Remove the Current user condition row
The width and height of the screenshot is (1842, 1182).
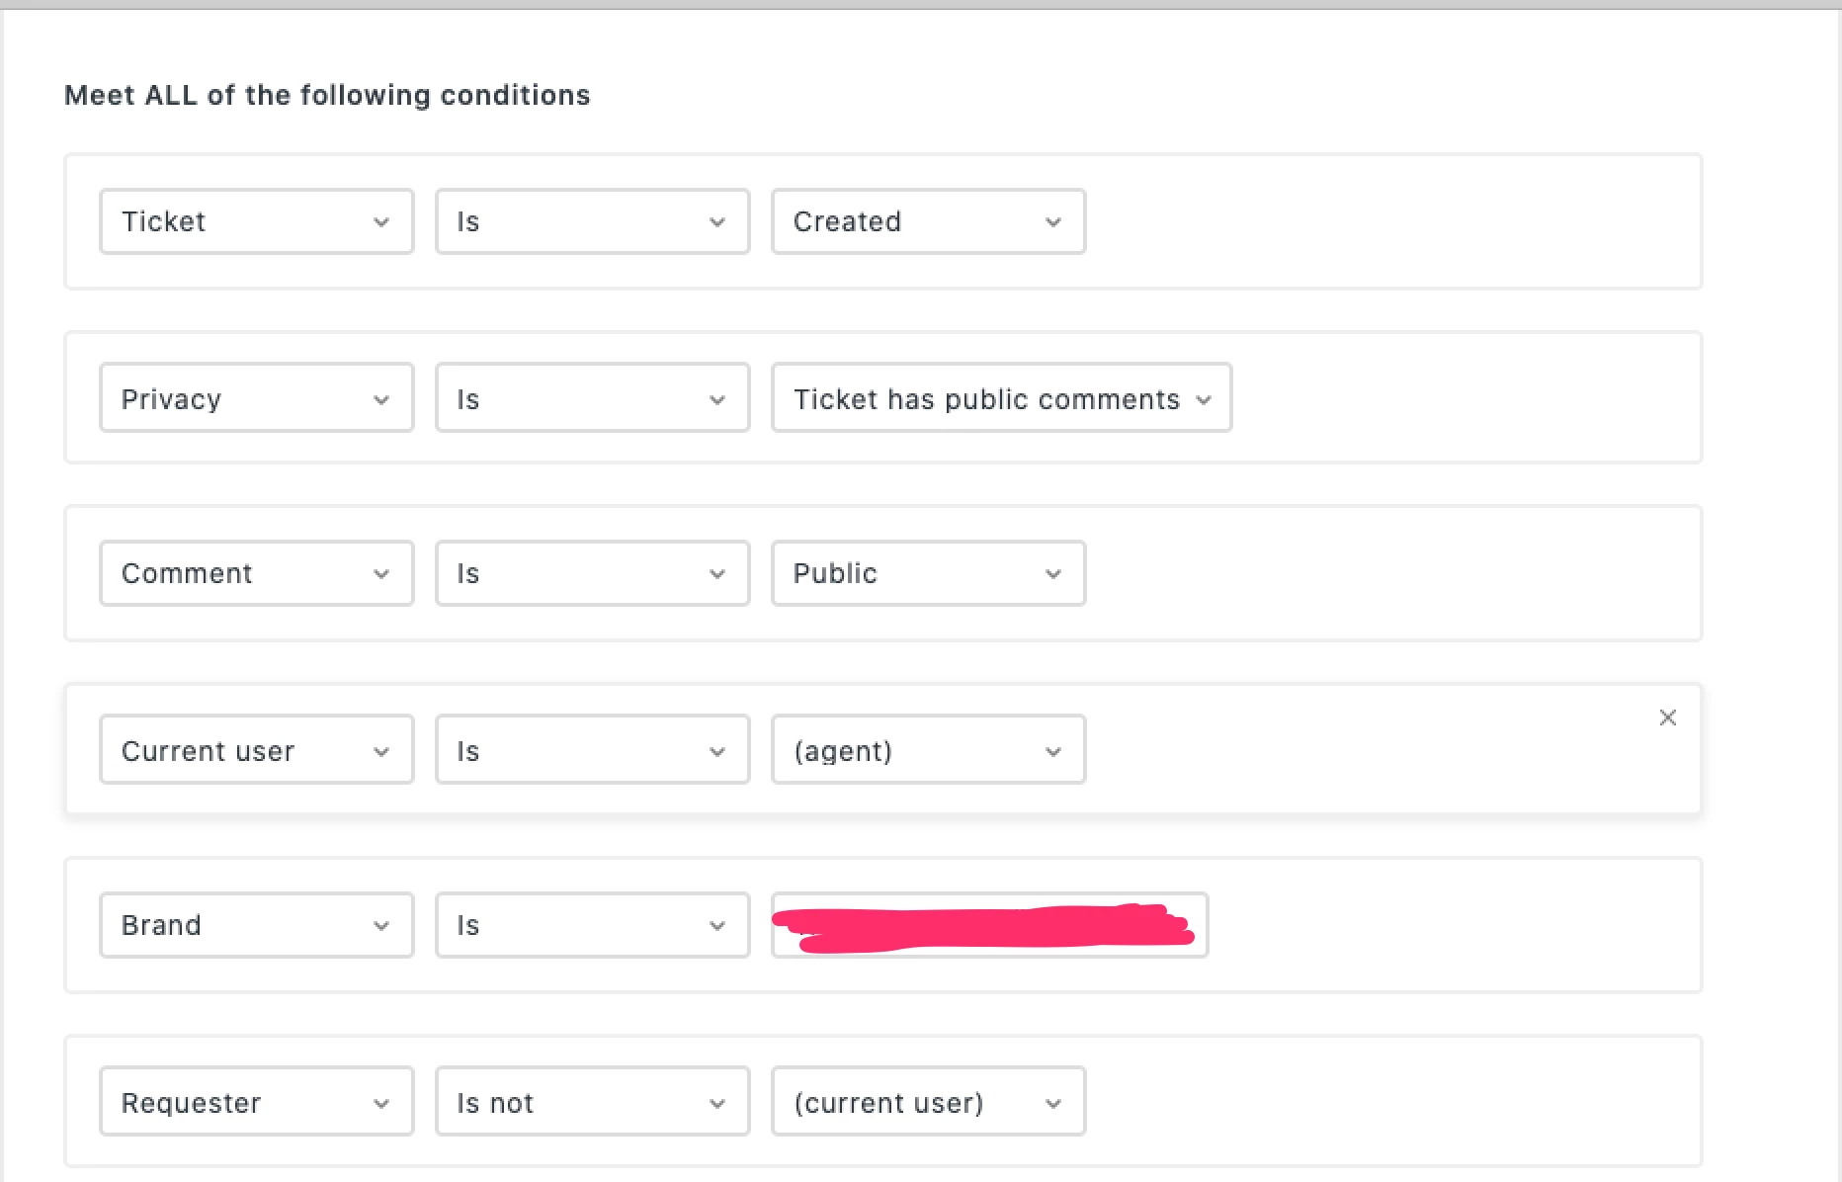(x=1667, y=718)
